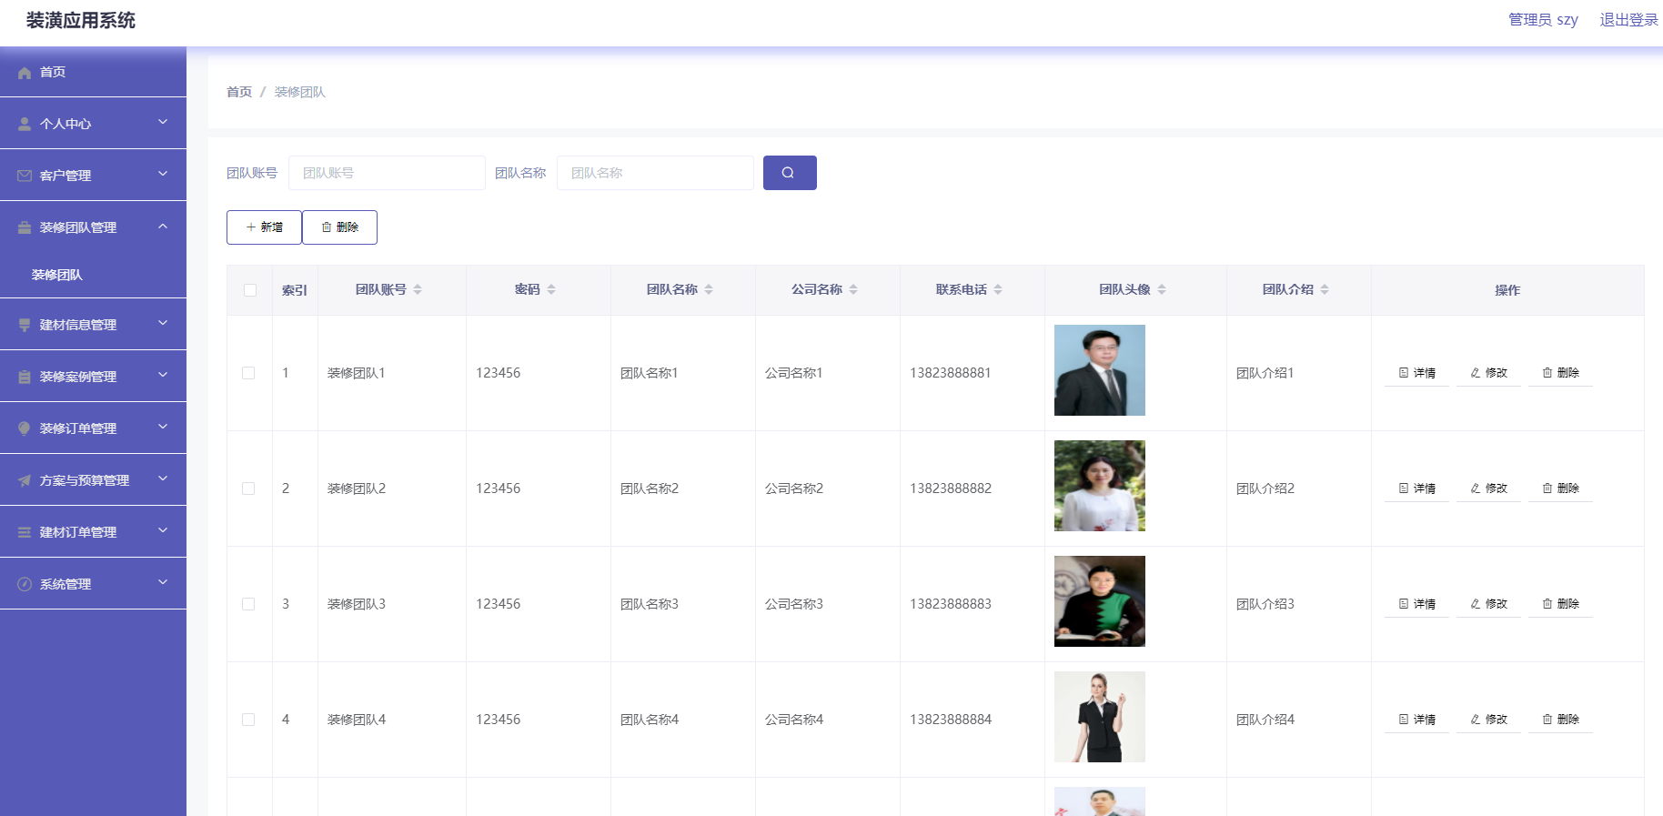Check the box for row 装修团队1
The width and height of the screenshot is (1663, 816).
coord(248,373)
